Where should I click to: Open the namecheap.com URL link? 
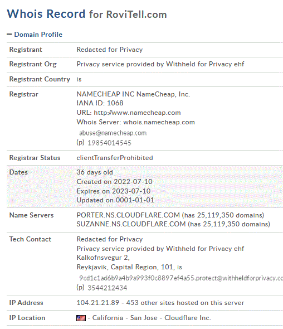coord(137,113)
